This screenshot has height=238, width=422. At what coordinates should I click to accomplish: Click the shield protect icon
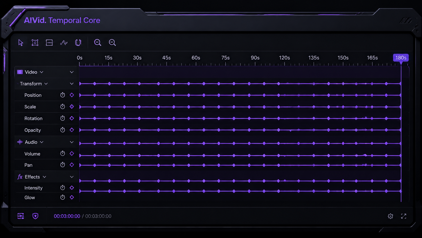[35, 216]
